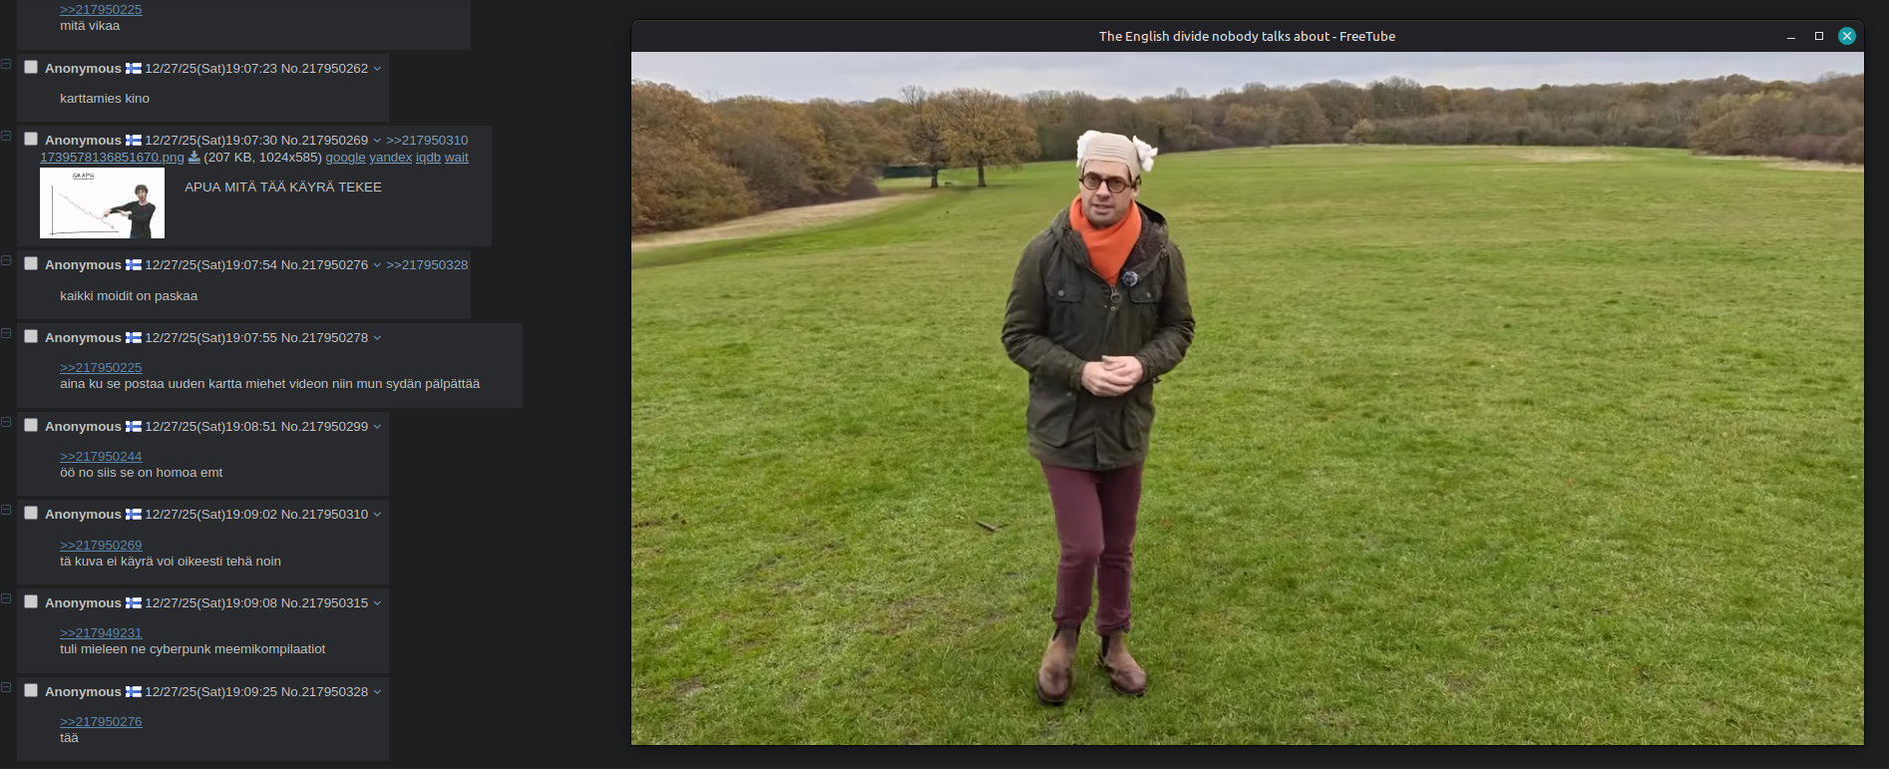
Task: Hide post No.217950276 with its minus button
Action: click(x=6, y=260)
